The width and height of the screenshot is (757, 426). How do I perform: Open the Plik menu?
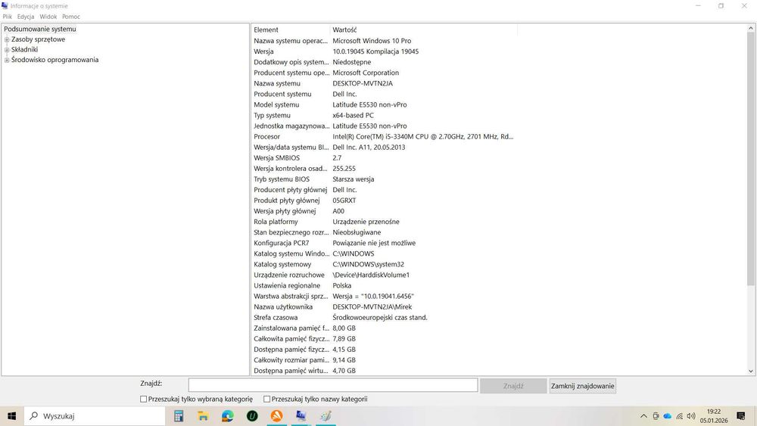[x=8, y=17]
